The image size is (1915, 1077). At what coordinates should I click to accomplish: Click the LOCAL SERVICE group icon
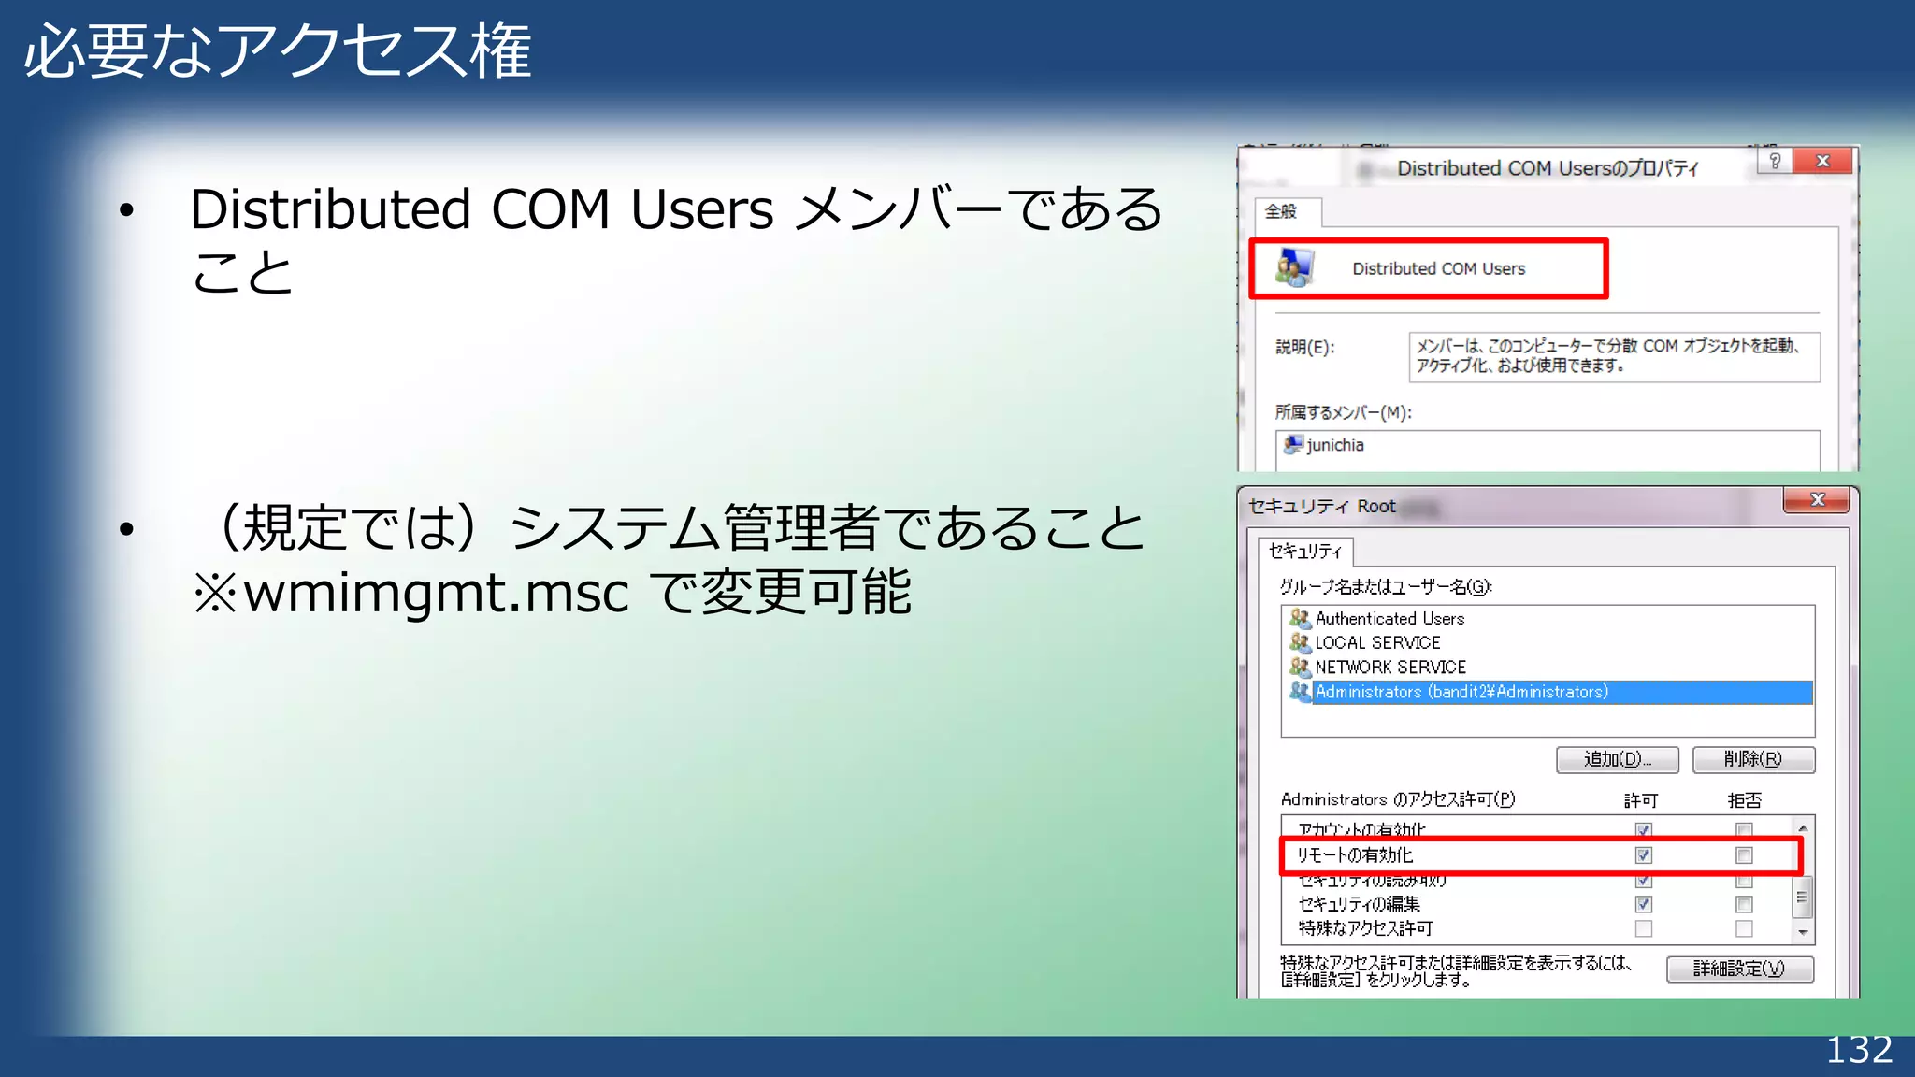(x=1299, y=642)
